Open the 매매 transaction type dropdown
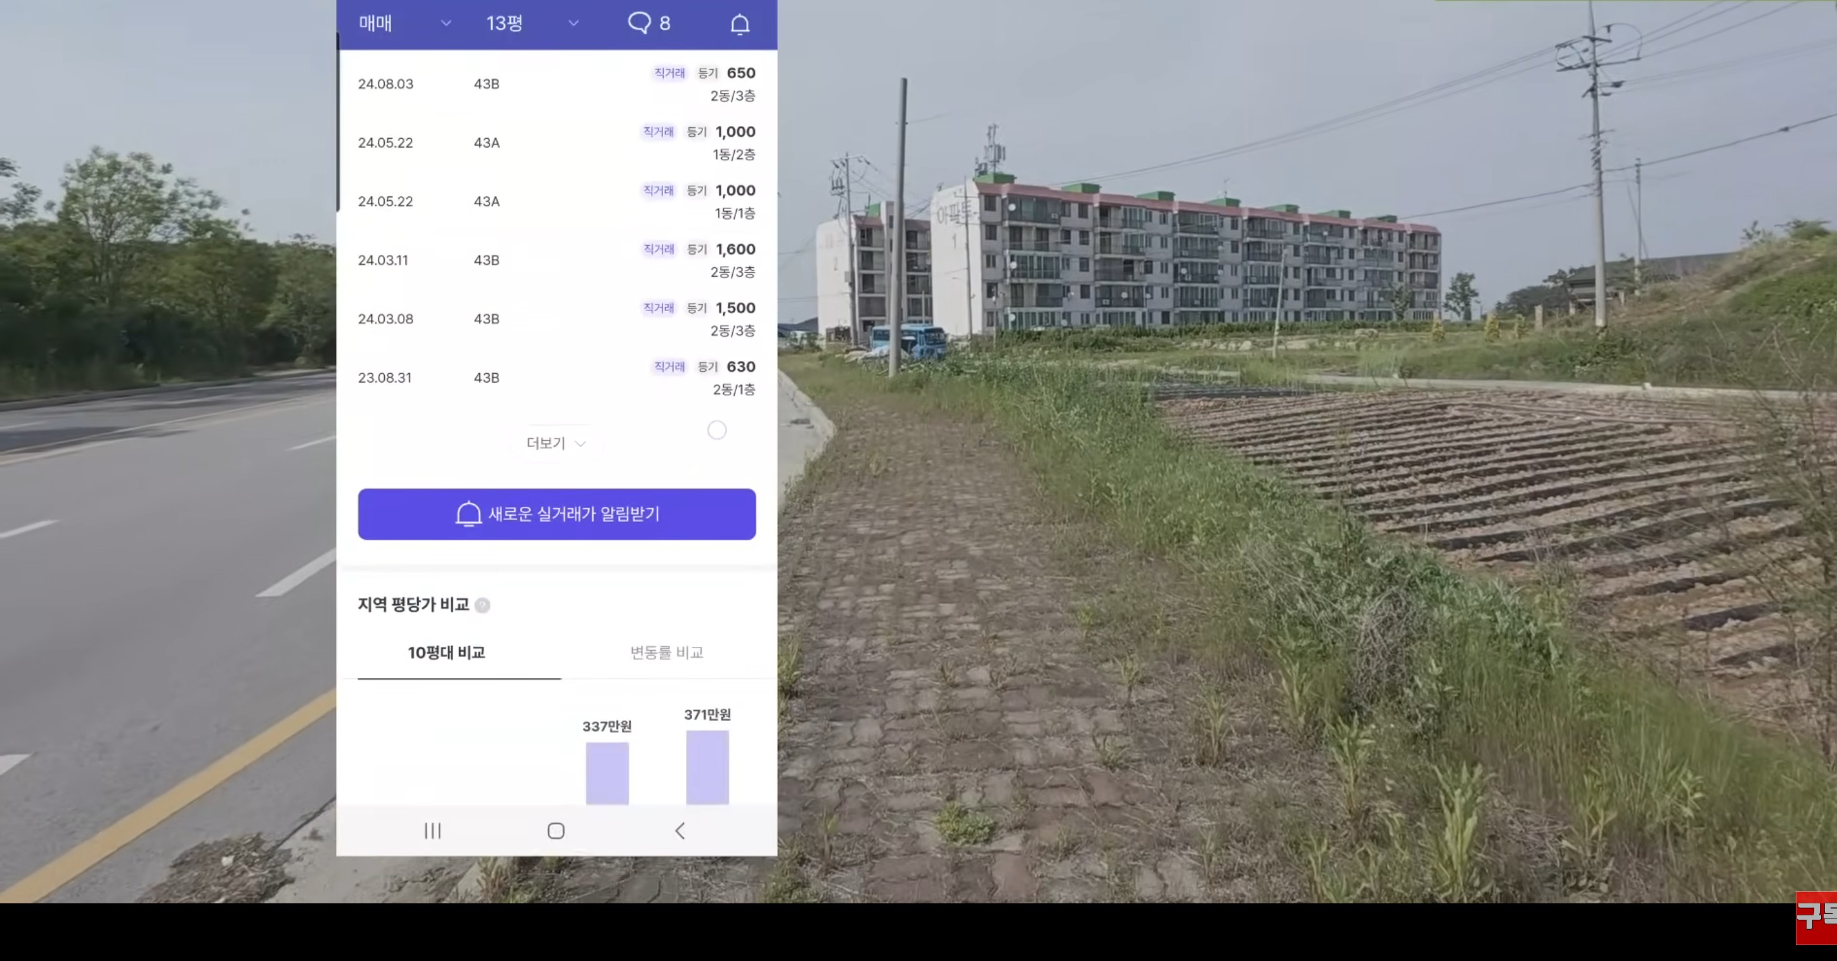 (x=404, y=23)
